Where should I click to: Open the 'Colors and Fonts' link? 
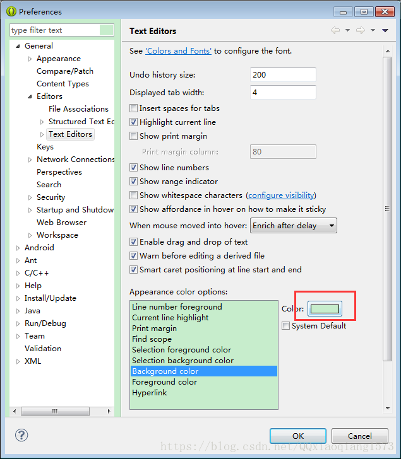pyautogui.click(x=178, y=51)
